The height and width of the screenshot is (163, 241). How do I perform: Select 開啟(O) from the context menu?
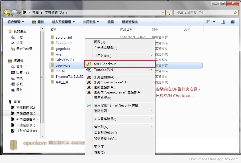(x=99, y=42)
